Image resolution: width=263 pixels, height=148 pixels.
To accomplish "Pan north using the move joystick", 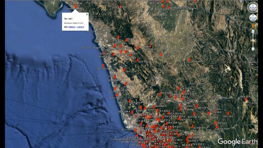I will click(x=253, y=16).
